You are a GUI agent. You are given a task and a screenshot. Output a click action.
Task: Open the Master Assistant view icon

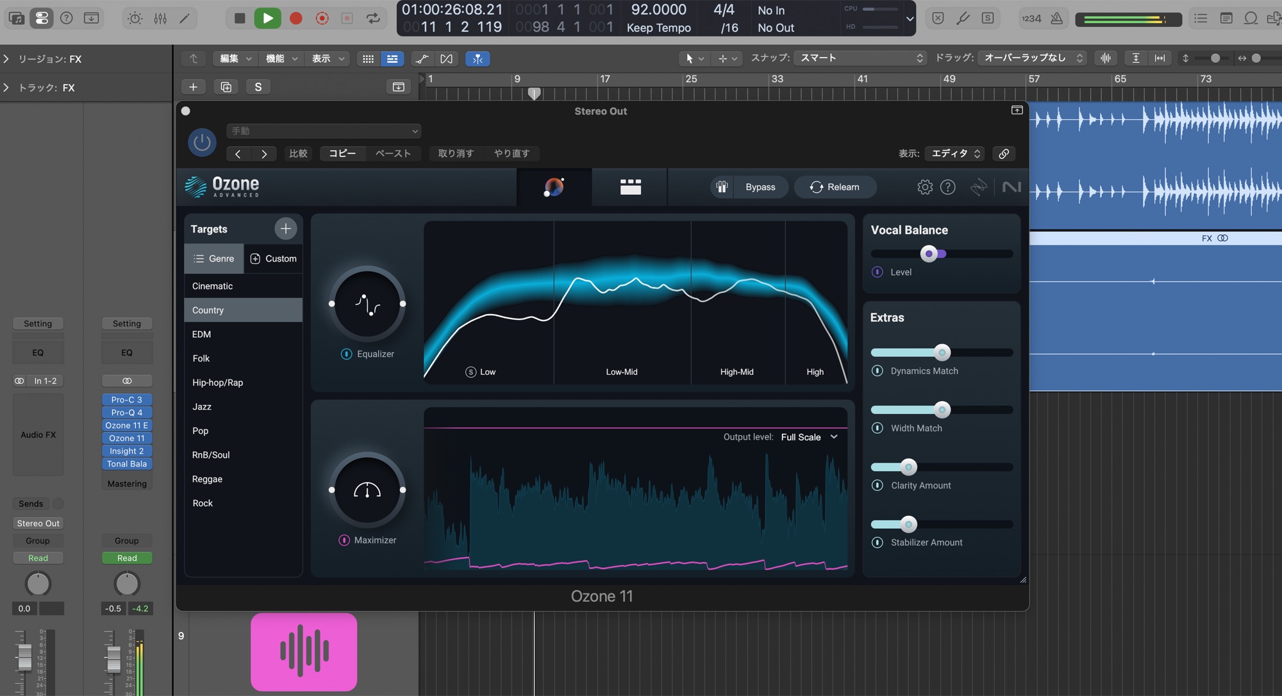tap(554, 187)
